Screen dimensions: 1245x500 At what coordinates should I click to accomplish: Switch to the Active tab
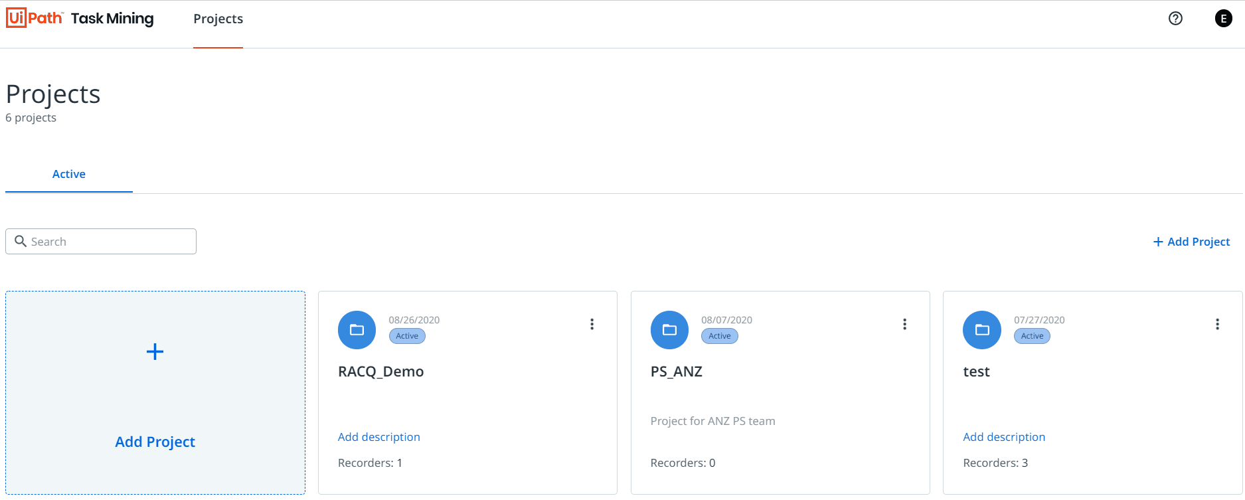click(69, 174)
